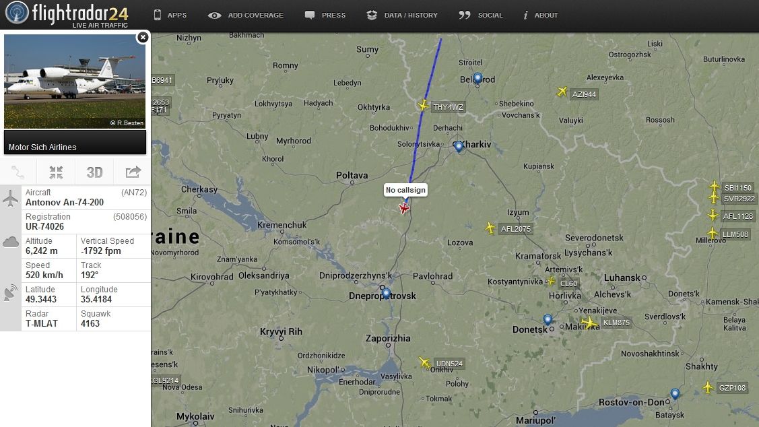Click the Dnepropetrovsk airport pin

(x=386, y=293)
